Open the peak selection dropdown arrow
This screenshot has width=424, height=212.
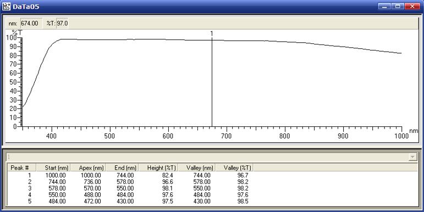pyautogui.click(x=412, y=157)
